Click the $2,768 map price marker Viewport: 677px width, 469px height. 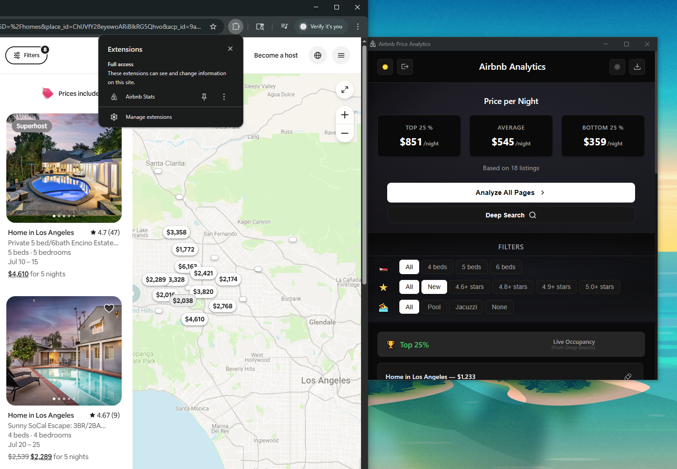coord(223,306)
